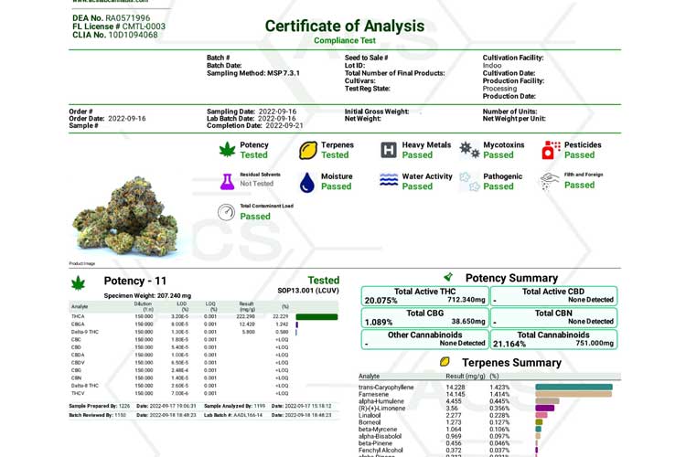686x457 pixels.
Task: Click the Total Cannabinoids summary box
Action: (x=553, y=339)
